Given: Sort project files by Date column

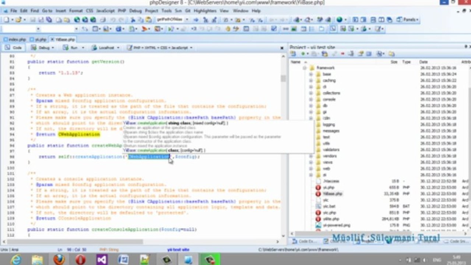Looking at the screenshot, I should (423, 62).
